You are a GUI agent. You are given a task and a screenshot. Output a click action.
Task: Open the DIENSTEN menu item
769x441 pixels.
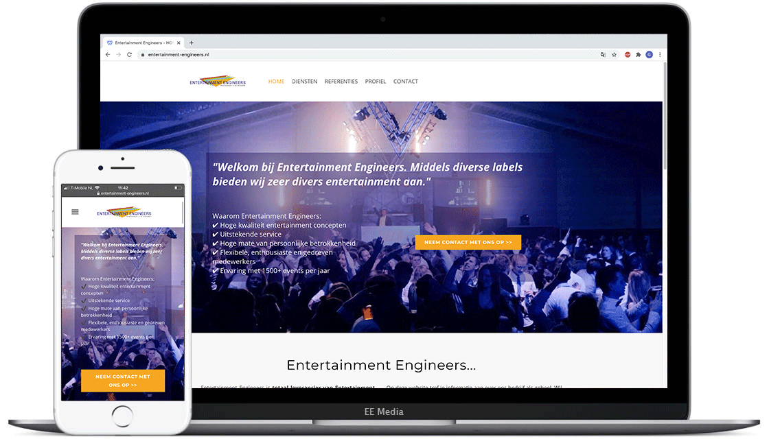[x=305, y=82]
